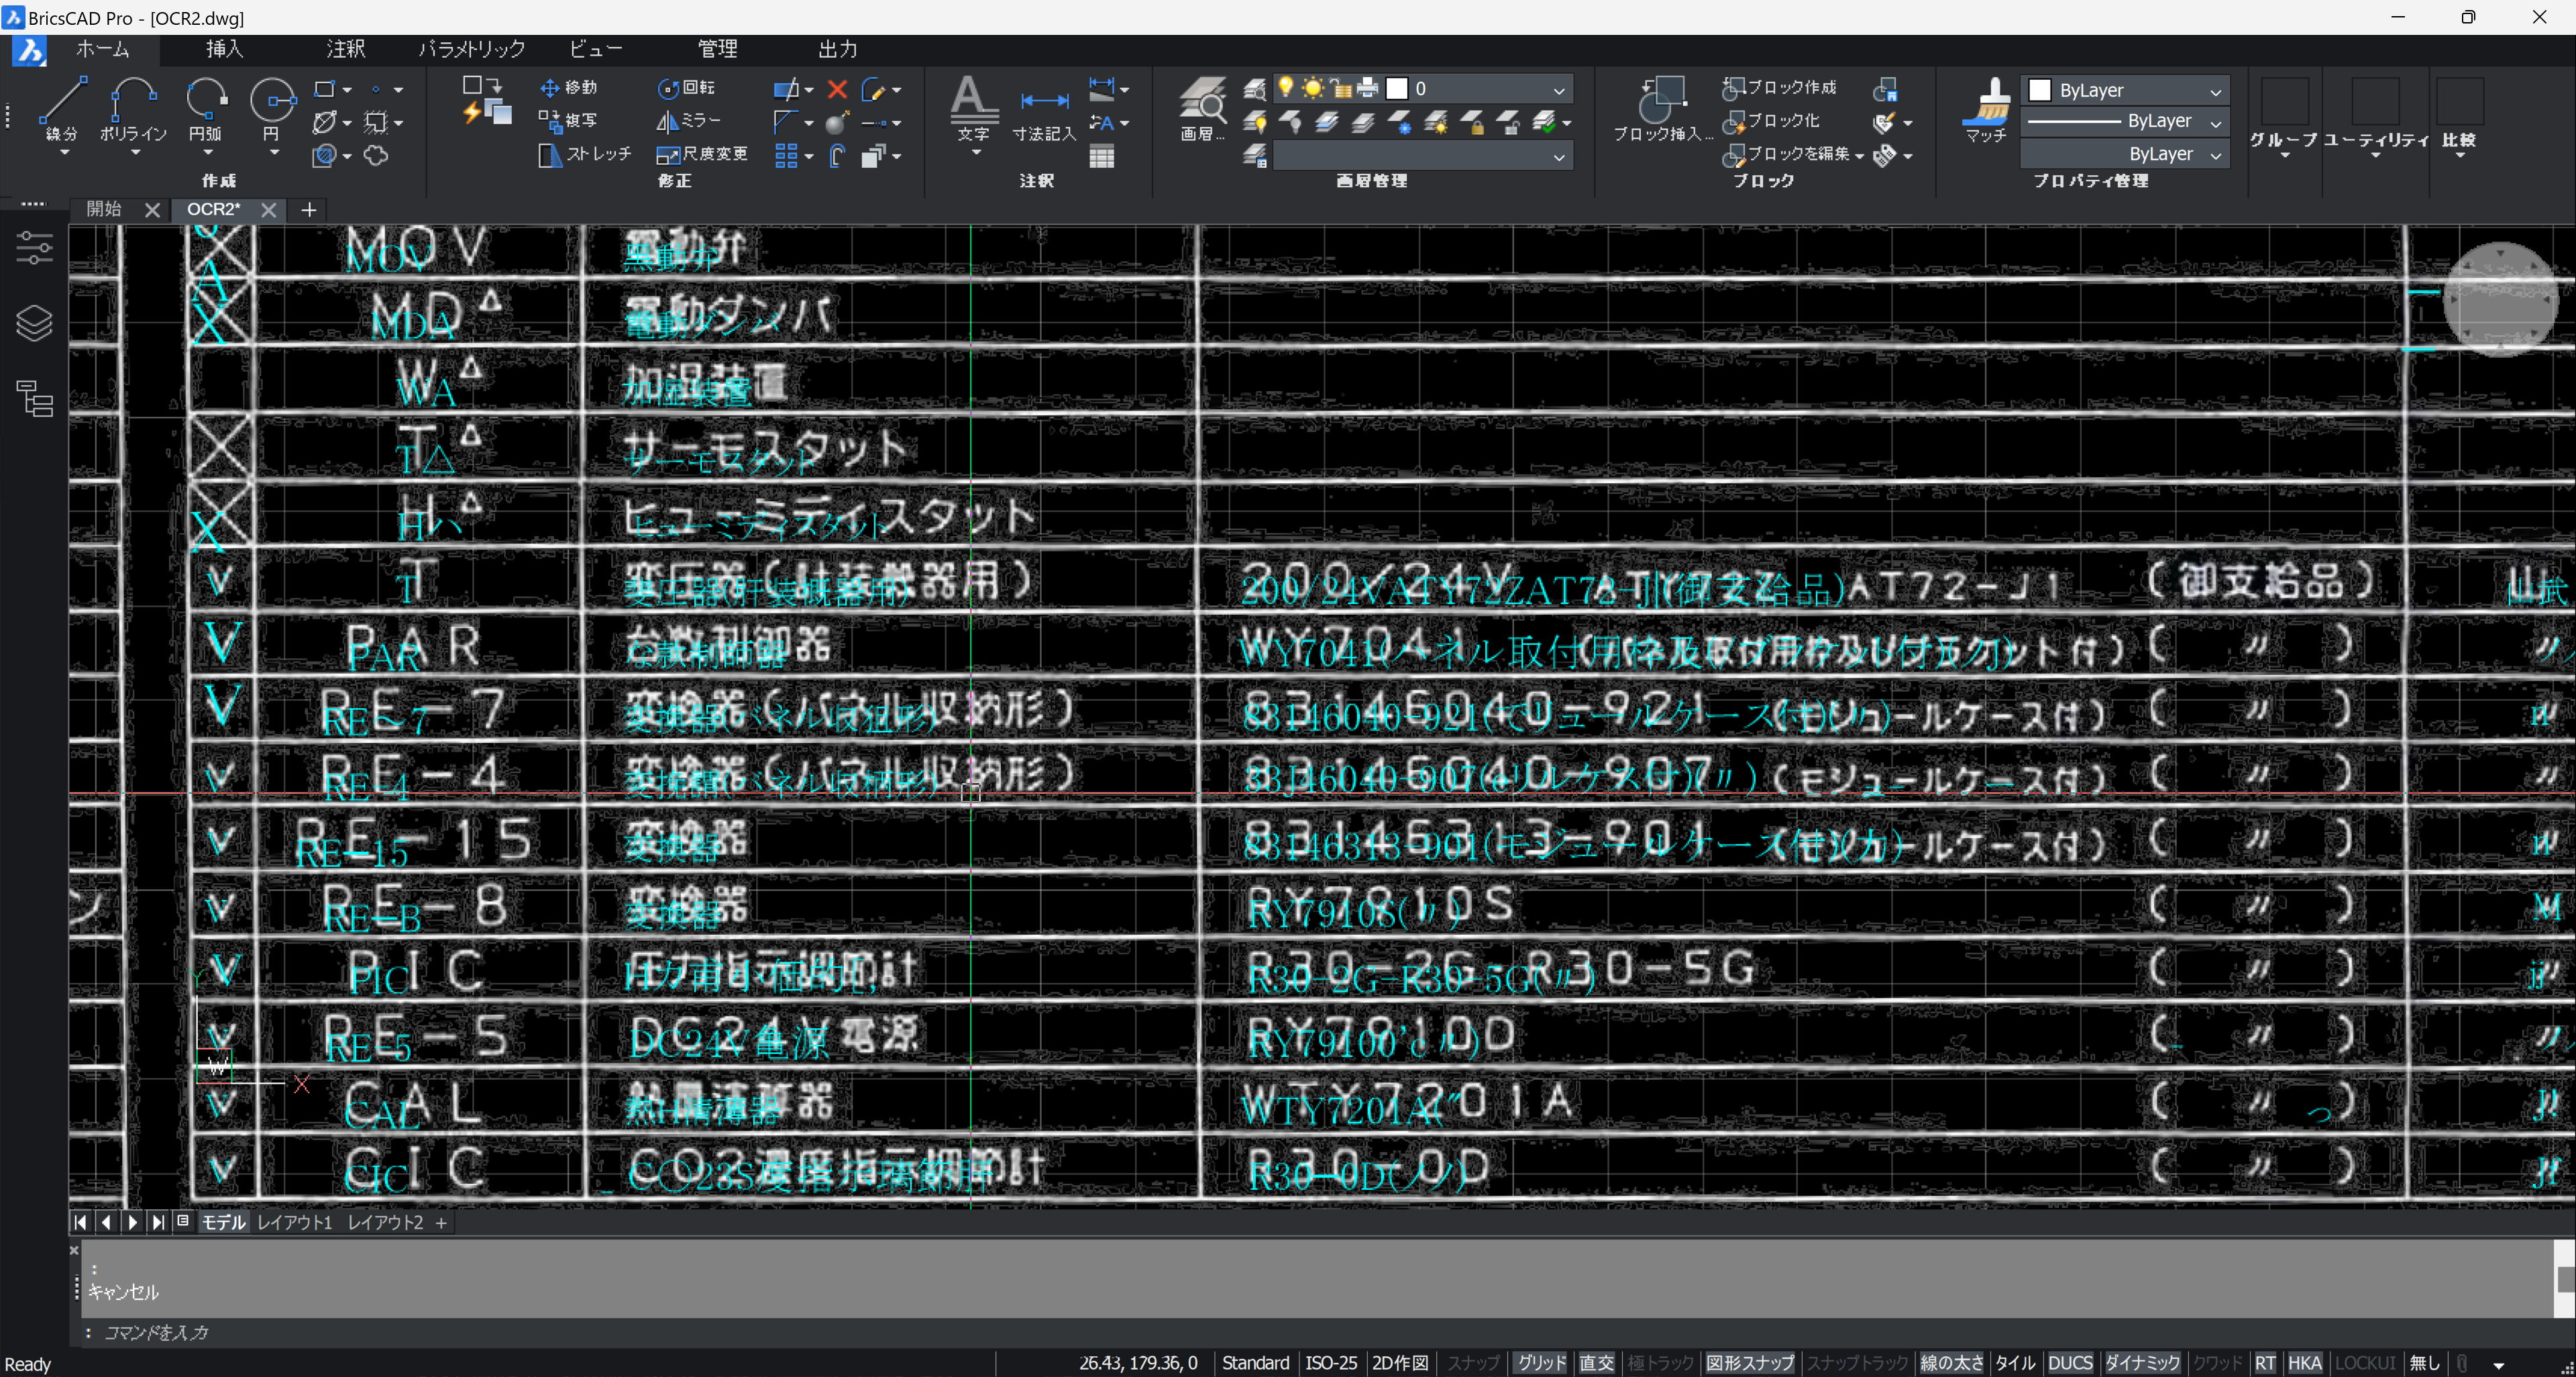2576x1377 pixels.
Task: Select the 円弧 arc tool
Action: click(206, 108)
